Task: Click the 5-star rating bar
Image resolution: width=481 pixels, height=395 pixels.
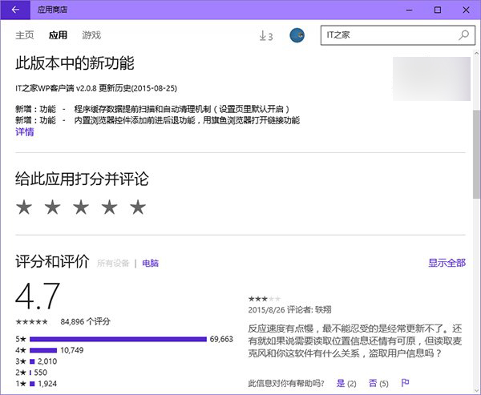Action: (118, 339)
